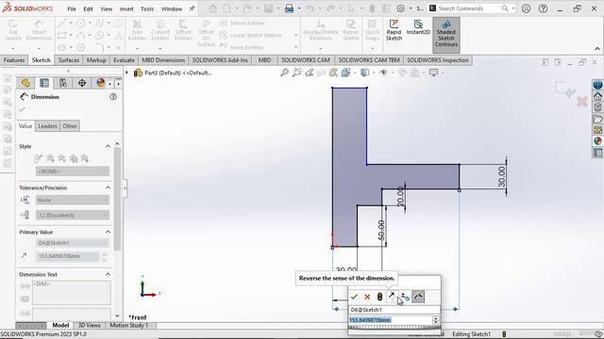Click the mark dimension for drawing icon
604x339 pixels.
click(418, 297)
